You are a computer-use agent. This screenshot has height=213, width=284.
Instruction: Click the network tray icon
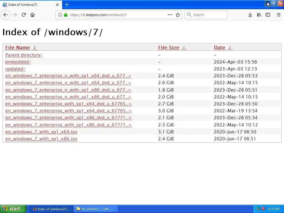tap(258, 209)
